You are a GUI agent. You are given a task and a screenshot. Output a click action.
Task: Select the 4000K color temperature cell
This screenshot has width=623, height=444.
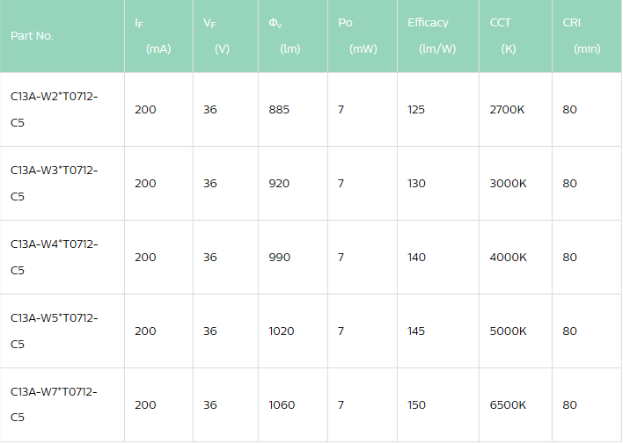tap(508, 258)
